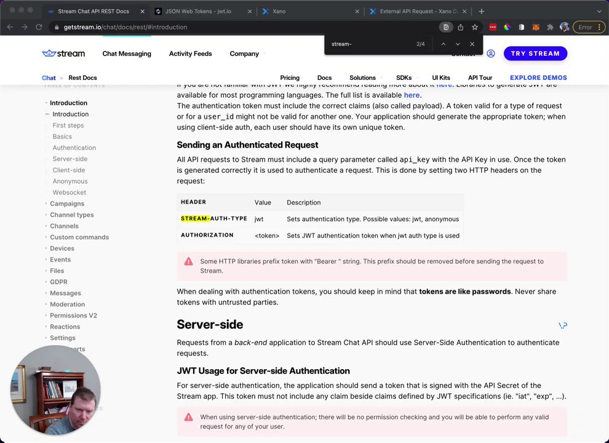Click the Error update button in Chrome

click(589, 27)
